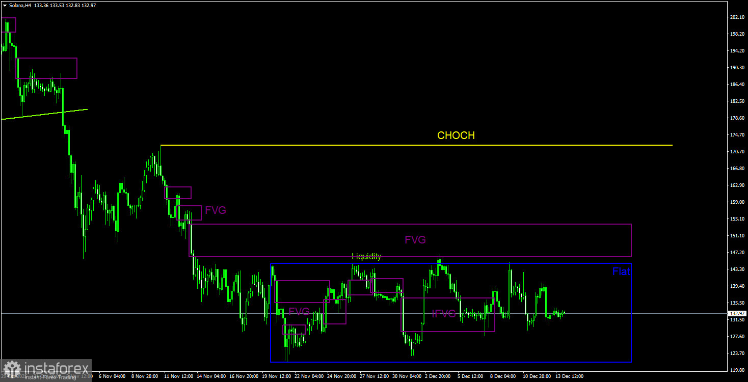Click the purple IFVG label

444,314
